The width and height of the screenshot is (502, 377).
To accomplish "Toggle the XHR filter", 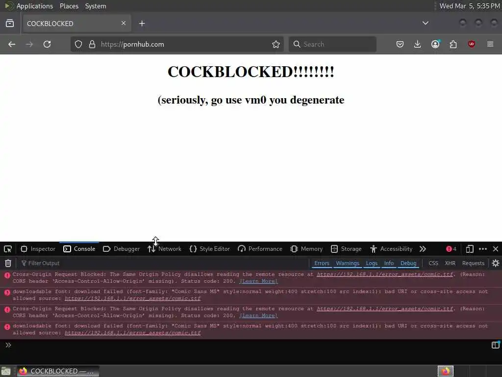I will coord(450,263).
